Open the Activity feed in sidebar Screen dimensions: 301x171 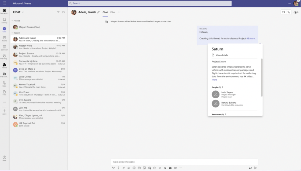click(4, 21)
